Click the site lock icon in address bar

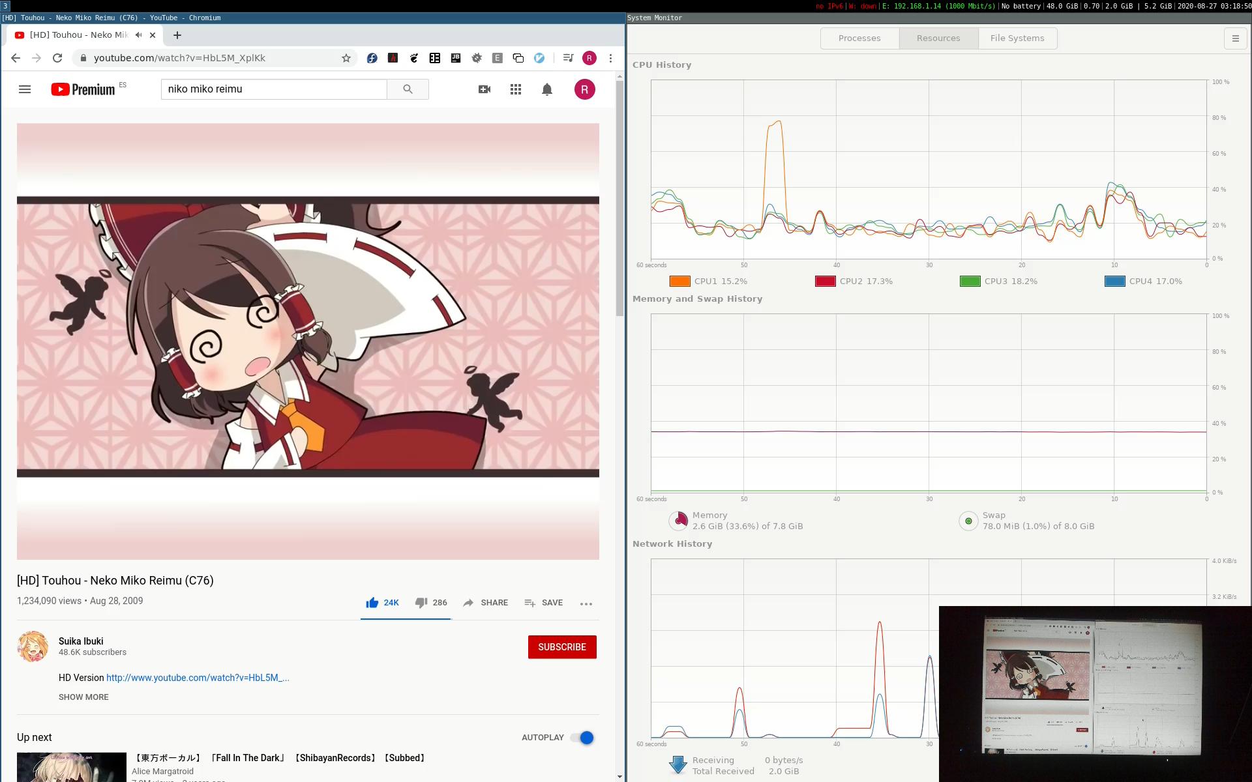click(83, 58)
